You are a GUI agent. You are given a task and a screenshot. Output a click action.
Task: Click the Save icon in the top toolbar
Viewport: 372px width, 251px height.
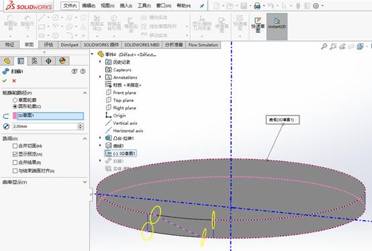coord(244,6)
